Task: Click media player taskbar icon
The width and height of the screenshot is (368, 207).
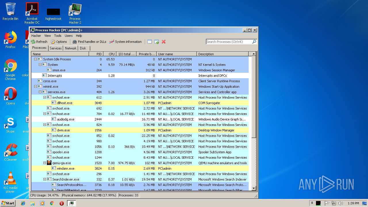Action: tap(42, 203)
